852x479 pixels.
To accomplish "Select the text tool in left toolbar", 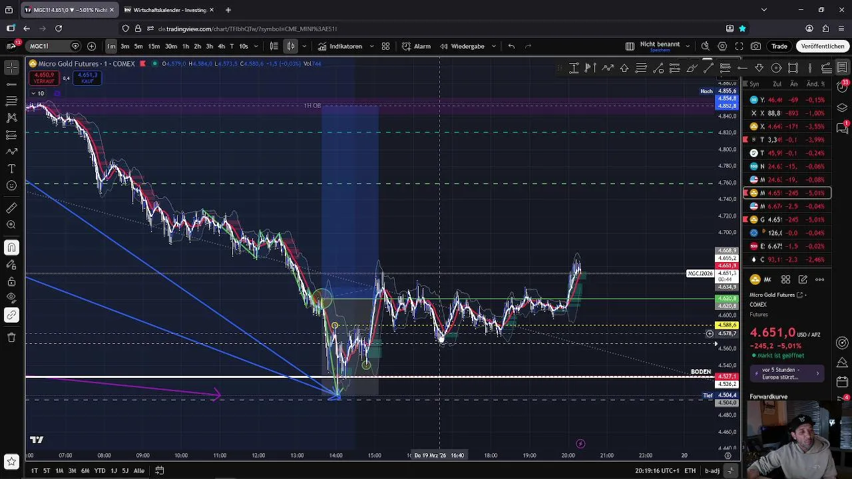I will click(11, 168).
